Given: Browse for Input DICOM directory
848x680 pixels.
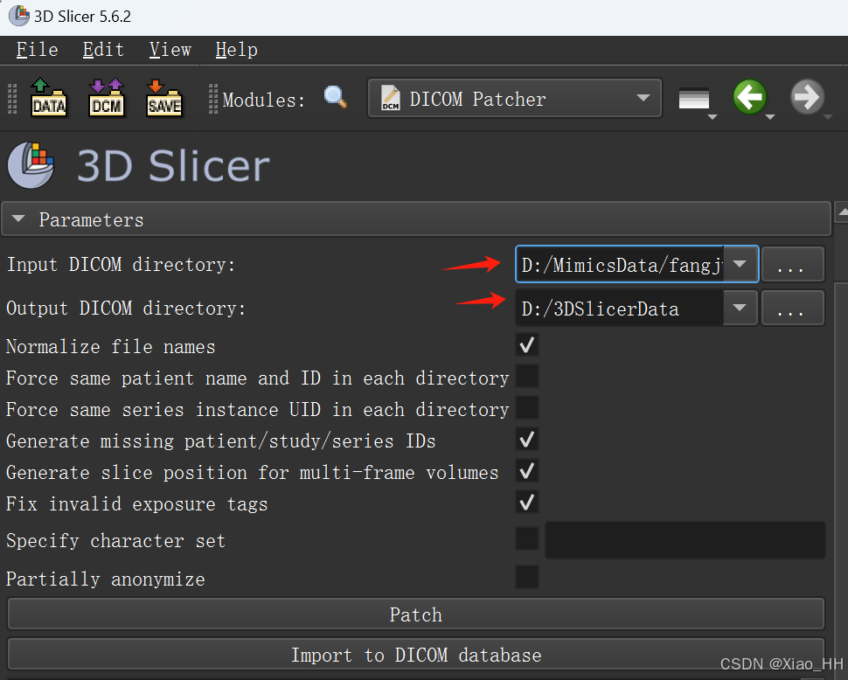Looking at the screenshot, I should click(x=793, y=264).
